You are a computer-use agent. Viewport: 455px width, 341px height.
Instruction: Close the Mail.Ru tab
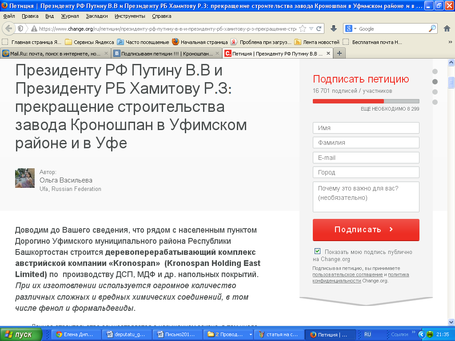[106, 53]
